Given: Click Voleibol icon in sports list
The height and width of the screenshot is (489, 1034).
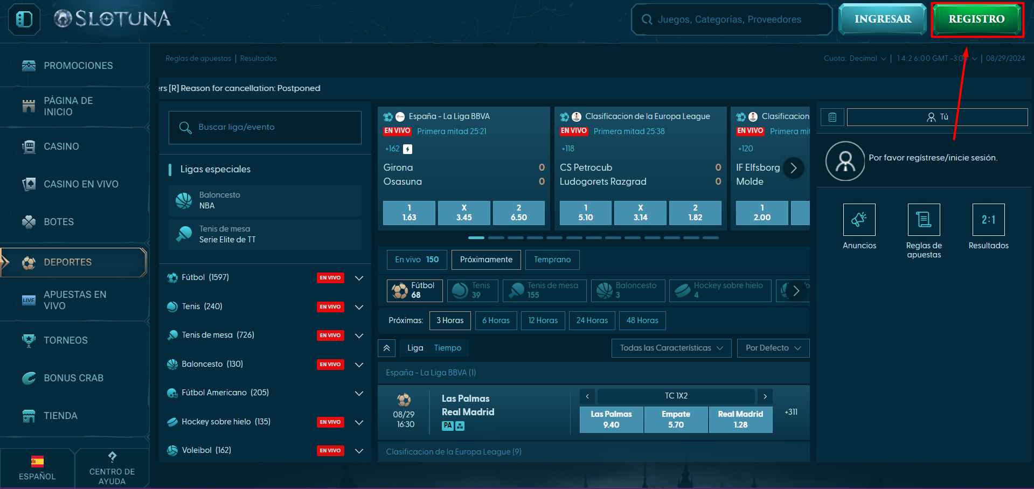Looking at the screenshot, I should tap(172, 451).
